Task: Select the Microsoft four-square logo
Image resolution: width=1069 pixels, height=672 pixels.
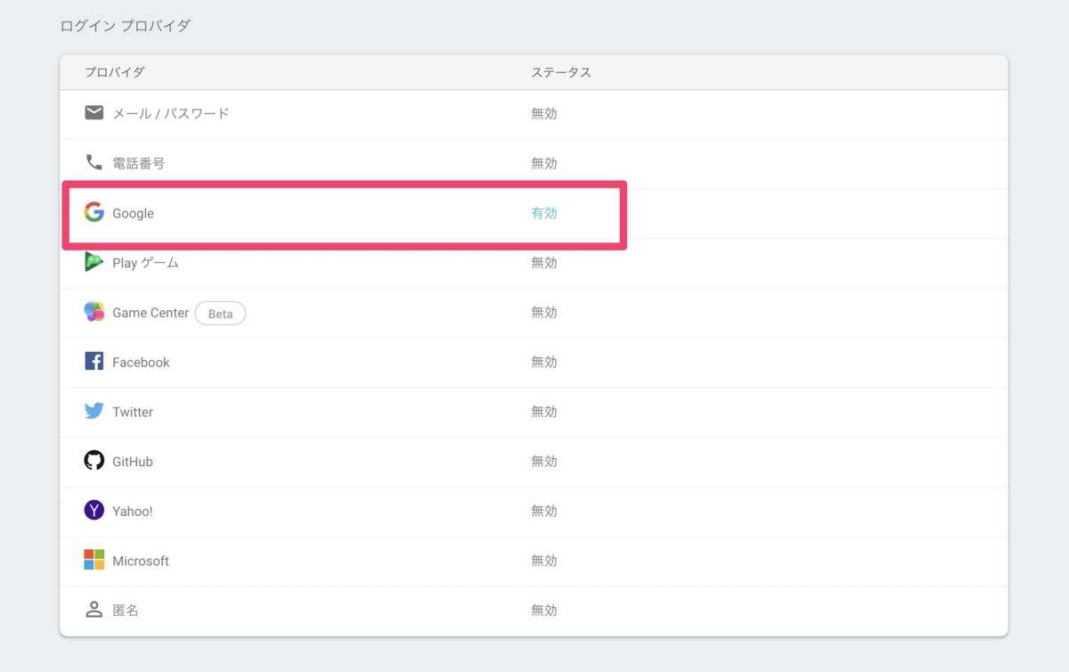Action: coord(94,561)
